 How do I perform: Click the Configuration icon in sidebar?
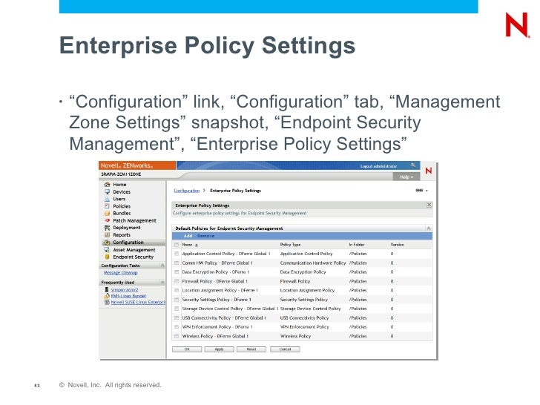click(107, 243)
